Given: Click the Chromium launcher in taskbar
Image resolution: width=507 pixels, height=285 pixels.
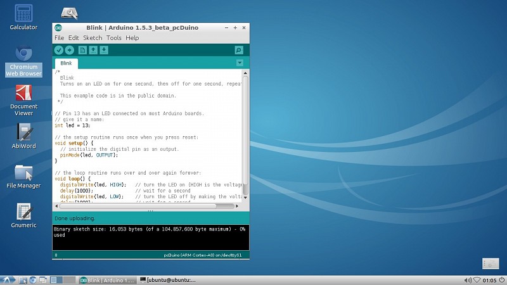Looking at the screenshot, I should pos(33,280).
